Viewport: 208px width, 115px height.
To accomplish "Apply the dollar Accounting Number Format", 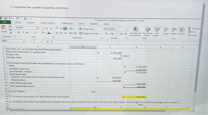I will (106, 33).
